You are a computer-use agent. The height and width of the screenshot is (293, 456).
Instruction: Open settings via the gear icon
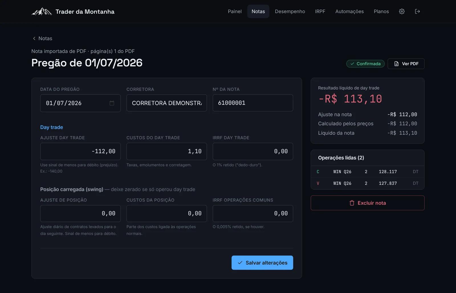402,11
